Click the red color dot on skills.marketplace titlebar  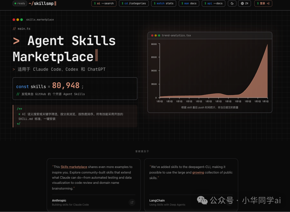point(14,20)
